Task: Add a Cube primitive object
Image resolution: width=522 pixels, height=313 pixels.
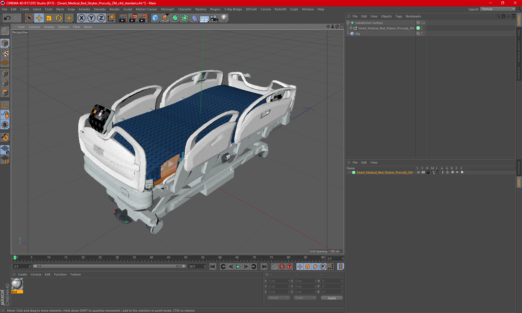Action: (155, 18)
